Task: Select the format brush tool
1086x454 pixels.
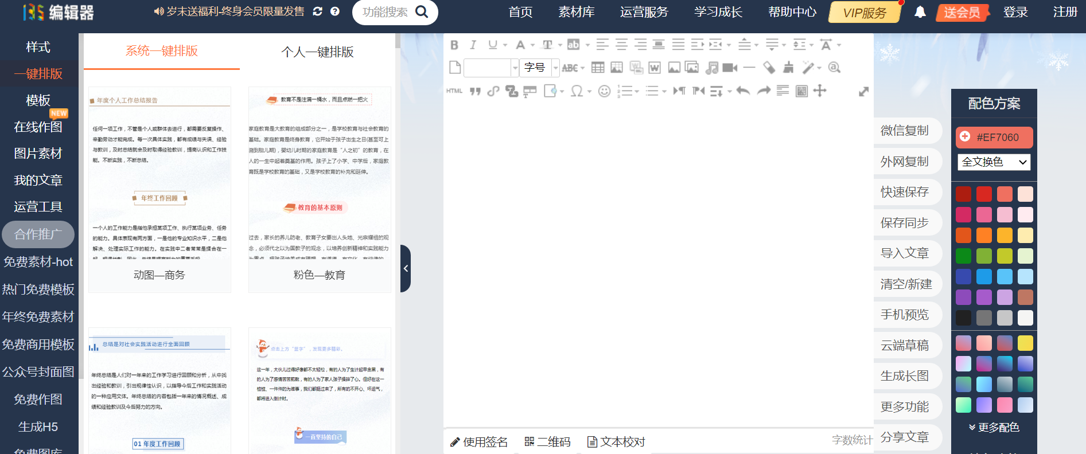Action: coord(789,68)
